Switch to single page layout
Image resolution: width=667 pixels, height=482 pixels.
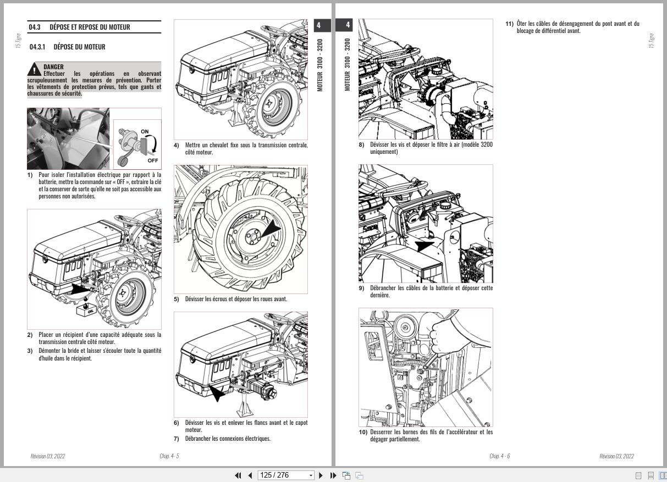click(639, 476)
